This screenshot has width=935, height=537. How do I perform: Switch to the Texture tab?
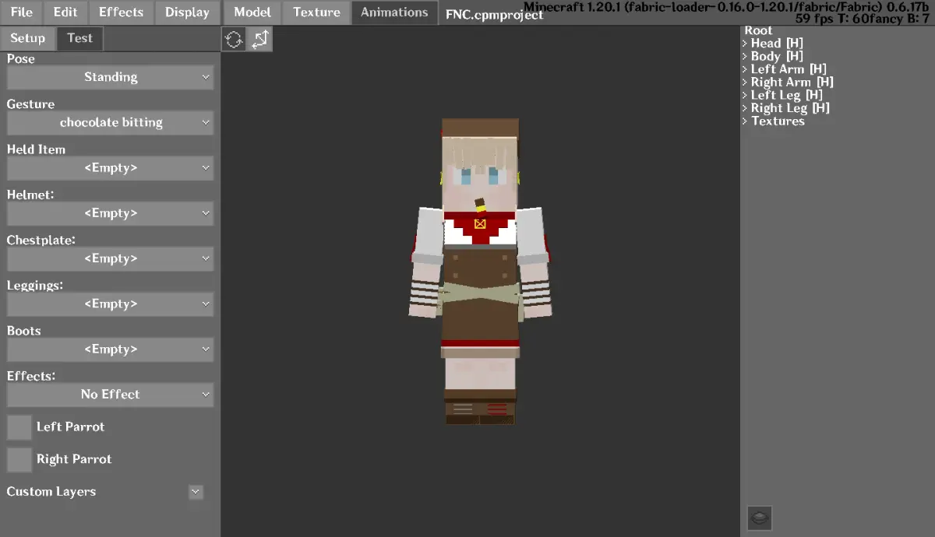316,12
